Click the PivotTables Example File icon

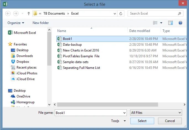(59, 56)
